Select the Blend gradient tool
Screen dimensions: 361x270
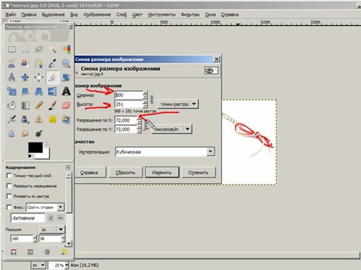[25, 105]
